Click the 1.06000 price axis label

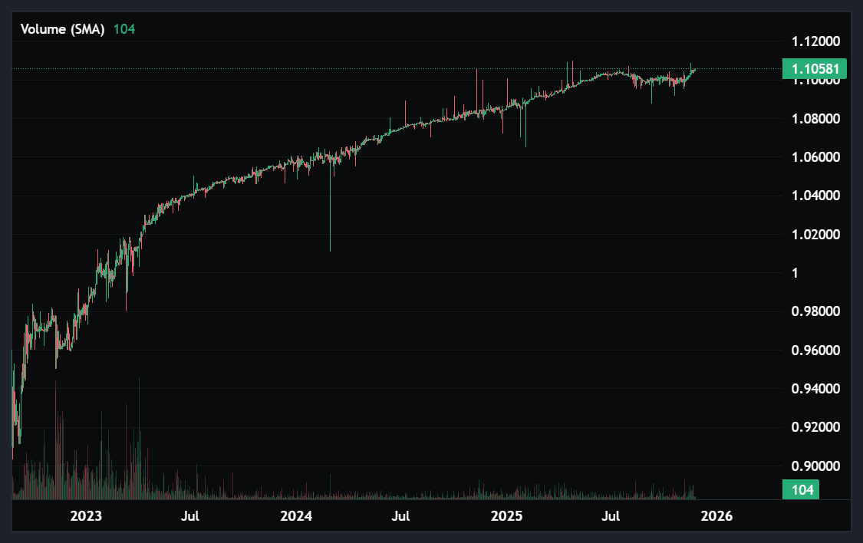tap(815, 157)
